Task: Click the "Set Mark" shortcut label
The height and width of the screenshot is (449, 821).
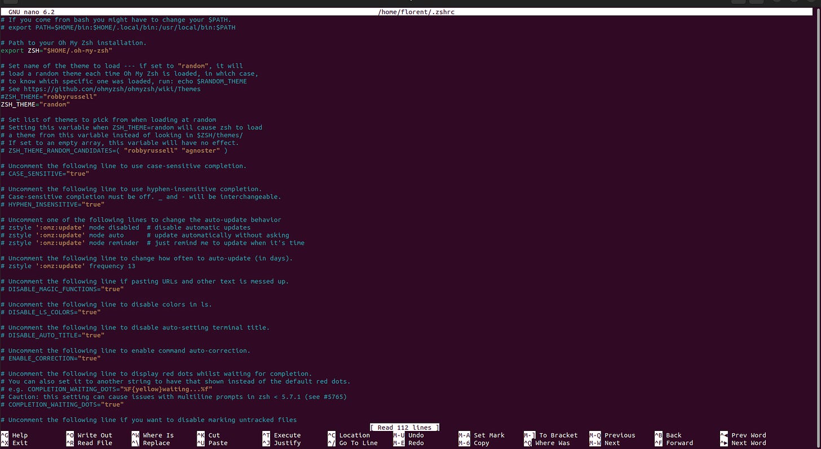Action: (x=489, y=435)
